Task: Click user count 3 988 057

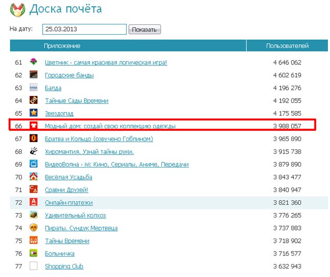Action: [x=287, y=126]
